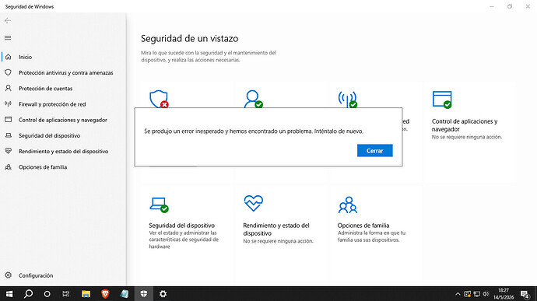Image resolution: width=537 pixels, height=301 pixels.
Task: Open the hamburger navigation menu
Action: pos(8,38)
